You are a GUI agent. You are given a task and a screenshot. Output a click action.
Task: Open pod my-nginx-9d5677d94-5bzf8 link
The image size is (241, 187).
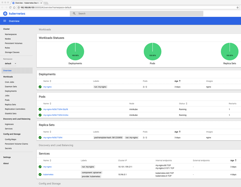pyautogui.click(x=56, y=109)
